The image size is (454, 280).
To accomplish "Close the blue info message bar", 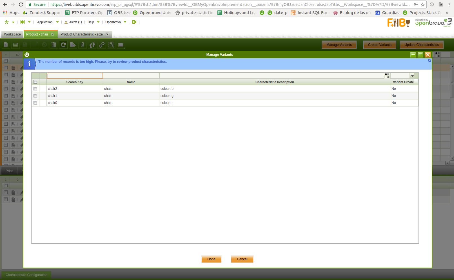I will coord(430,60).
